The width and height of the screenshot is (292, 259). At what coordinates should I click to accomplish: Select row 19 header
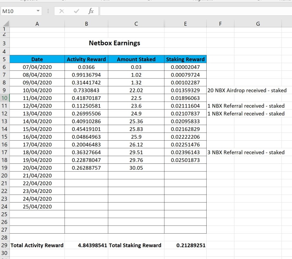pyautogui.click(x=4, y=168)
